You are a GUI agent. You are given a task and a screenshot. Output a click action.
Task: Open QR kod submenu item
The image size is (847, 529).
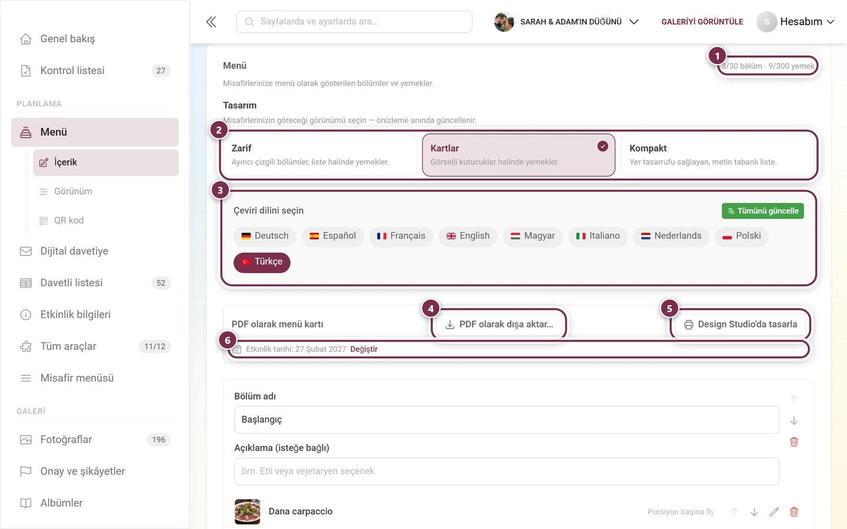106,220
